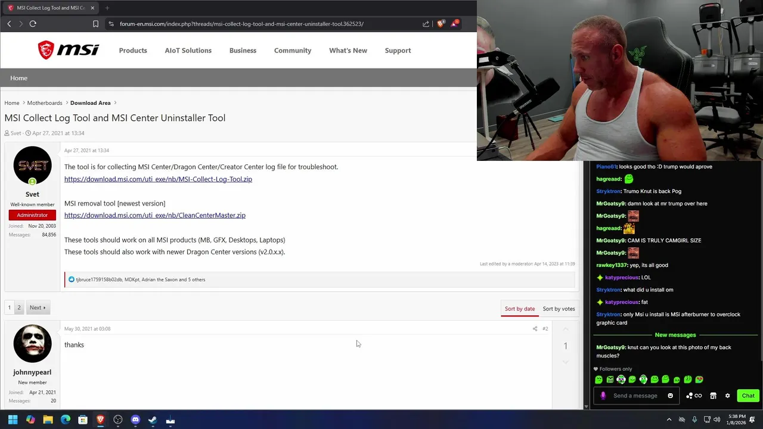
Task: Open a new browser tab with plus
Action: coord(107,8)
